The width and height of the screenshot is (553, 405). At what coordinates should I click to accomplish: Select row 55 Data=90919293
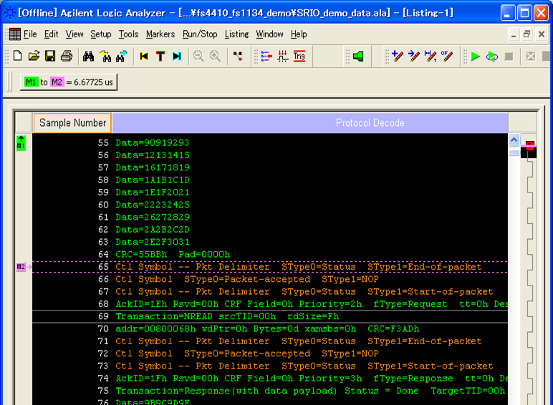point(270,142)
